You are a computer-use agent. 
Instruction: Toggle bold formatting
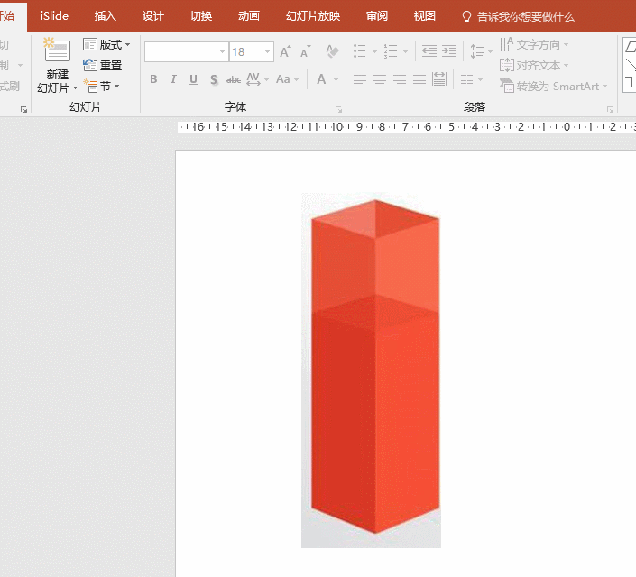coord(153,79)
